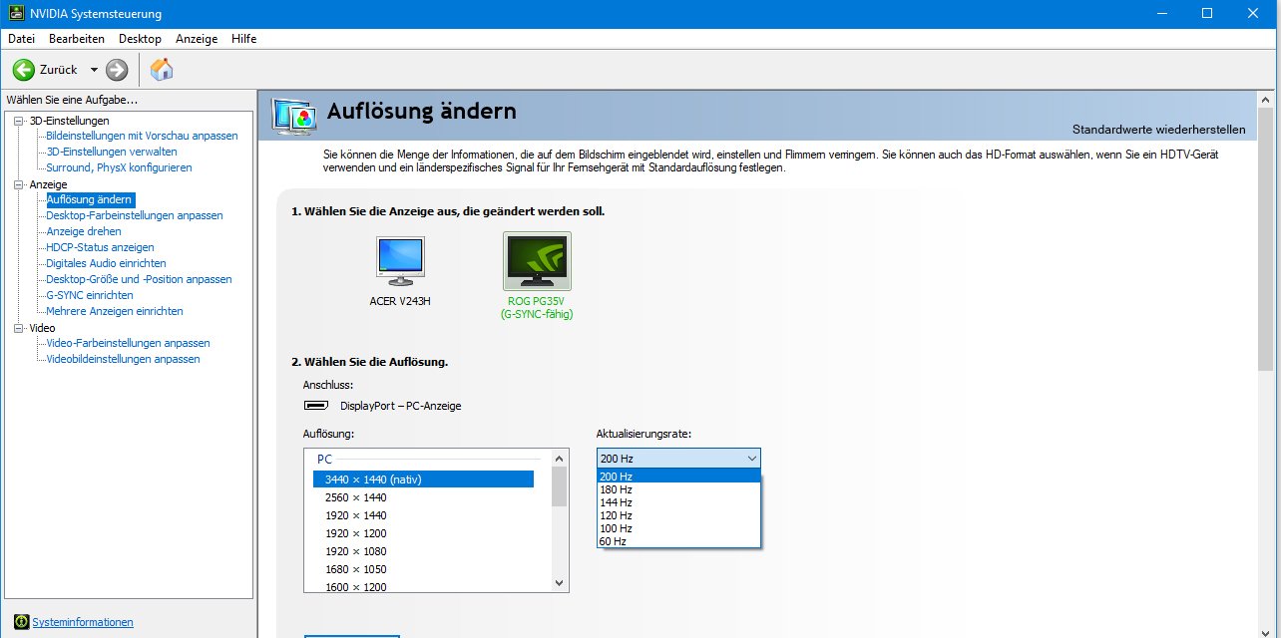The image size is (1281, 638).
Task: Open the Hilfe menu
Action: tap(243, 39)
